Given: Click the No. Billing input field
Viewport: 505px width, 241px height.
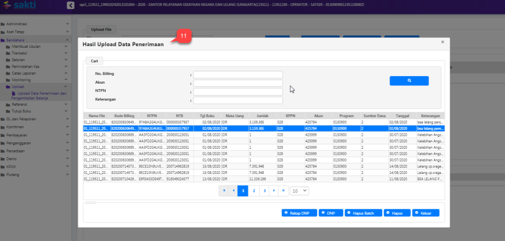Looking at the screenshot, I should (x=238, y=75).
